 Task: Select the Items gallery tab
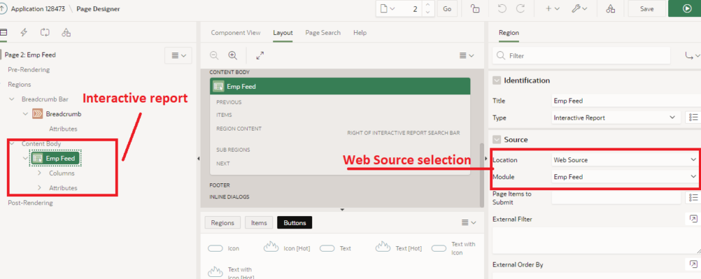click(x=259, y=222)
